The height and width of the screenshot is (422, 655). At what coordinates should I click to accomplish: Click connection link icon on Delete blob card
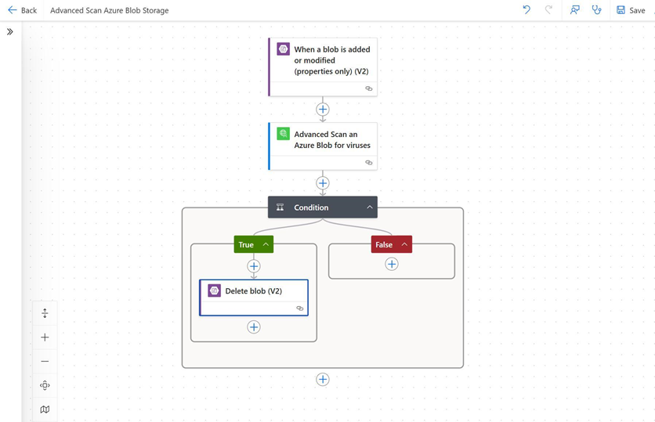pyautogui.click(x=300, y=308)
